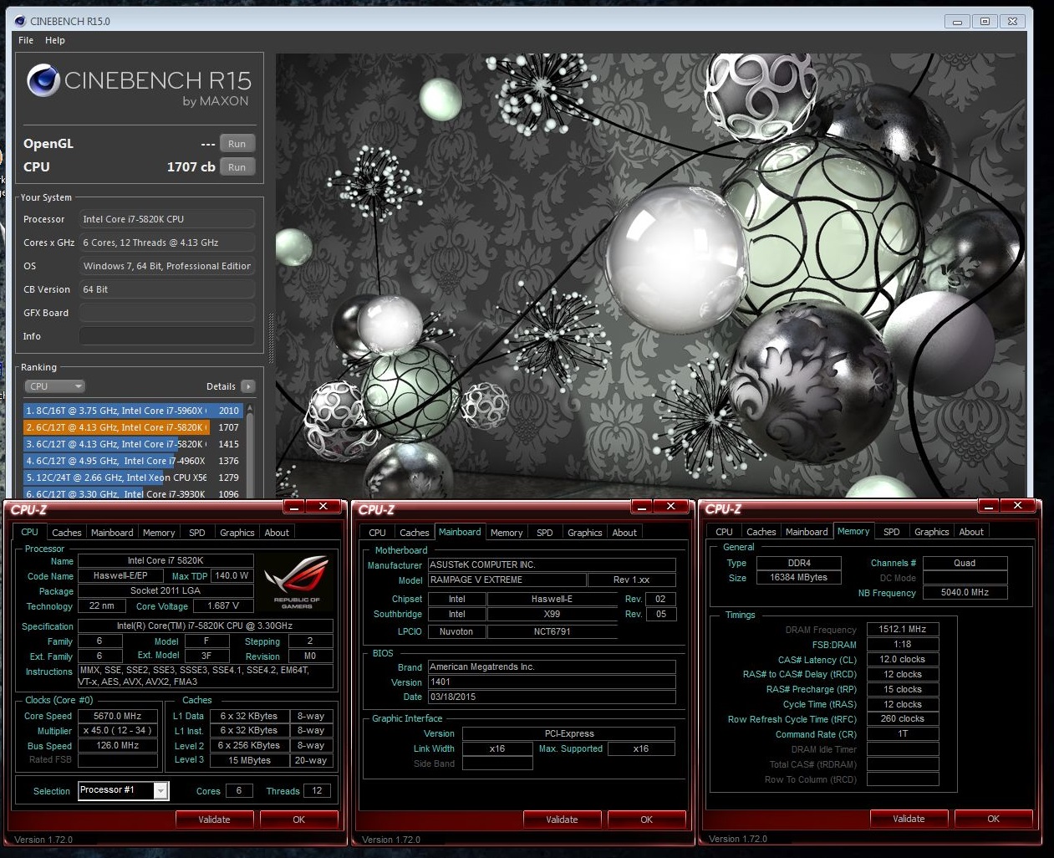Screen dimensions: 1054x858
Task: Switch to About tab in middle CPU-Z window
Action: click(x=624, y=533)
